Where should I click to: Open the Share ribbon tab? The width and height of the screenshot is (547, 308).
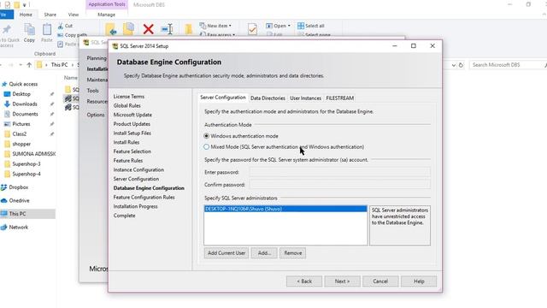(x=50, y=15)
